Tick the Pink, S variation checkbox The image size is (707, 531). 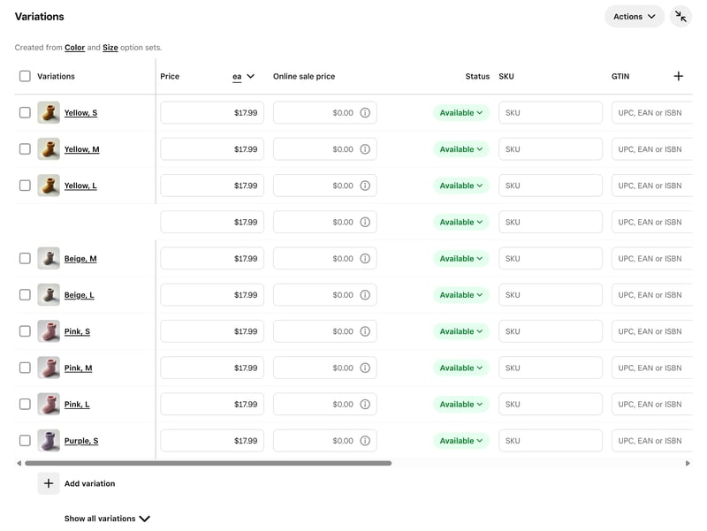(25, 331)
